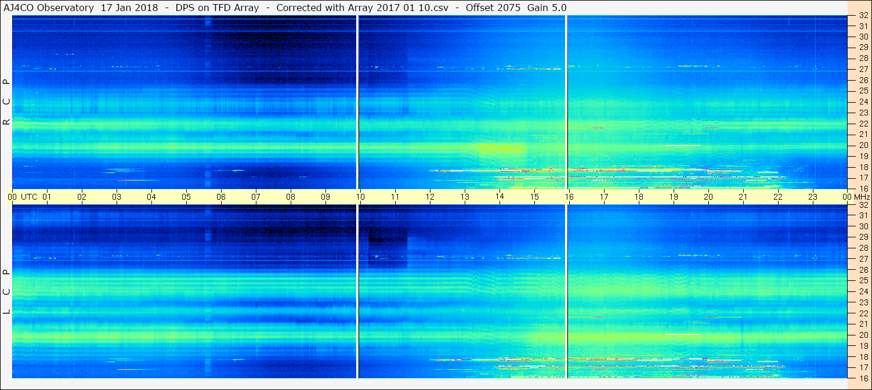Select the 16 hour tick on time axis
Screen dimensions: 872x390
tap(569, 197)
